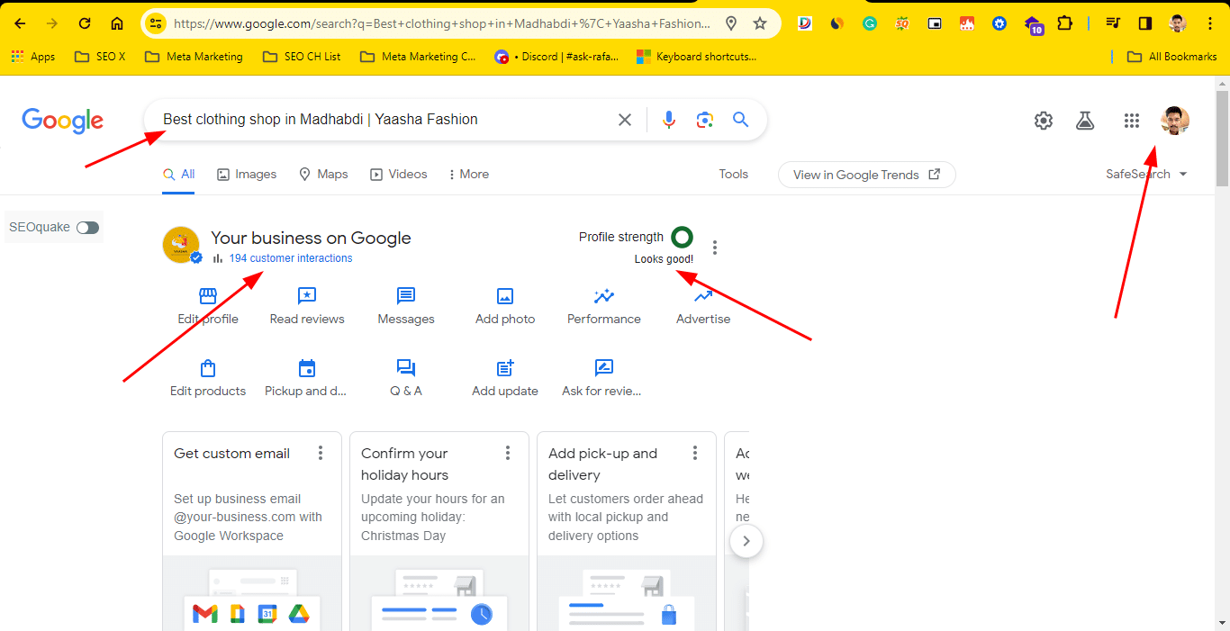Expand the More search filters menu

(x=468, y=175)
